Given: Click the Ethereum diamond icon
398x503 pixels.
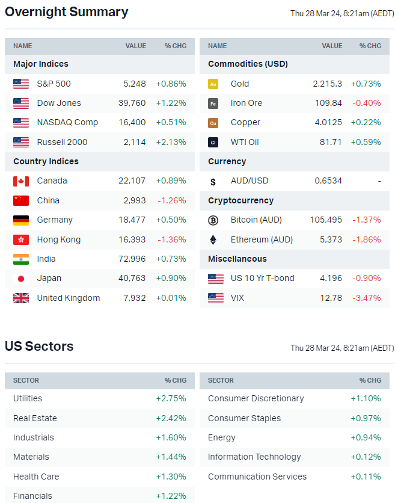Looking at the screenshot, I should coord(213,239).
